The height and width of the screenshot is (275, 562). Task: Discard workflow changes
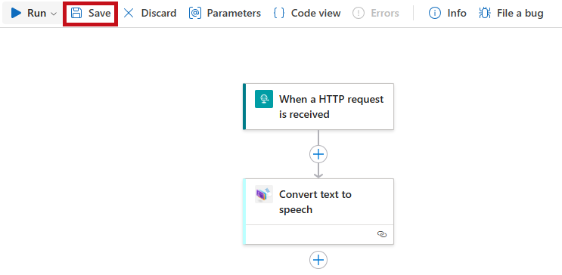coord(150,14)
